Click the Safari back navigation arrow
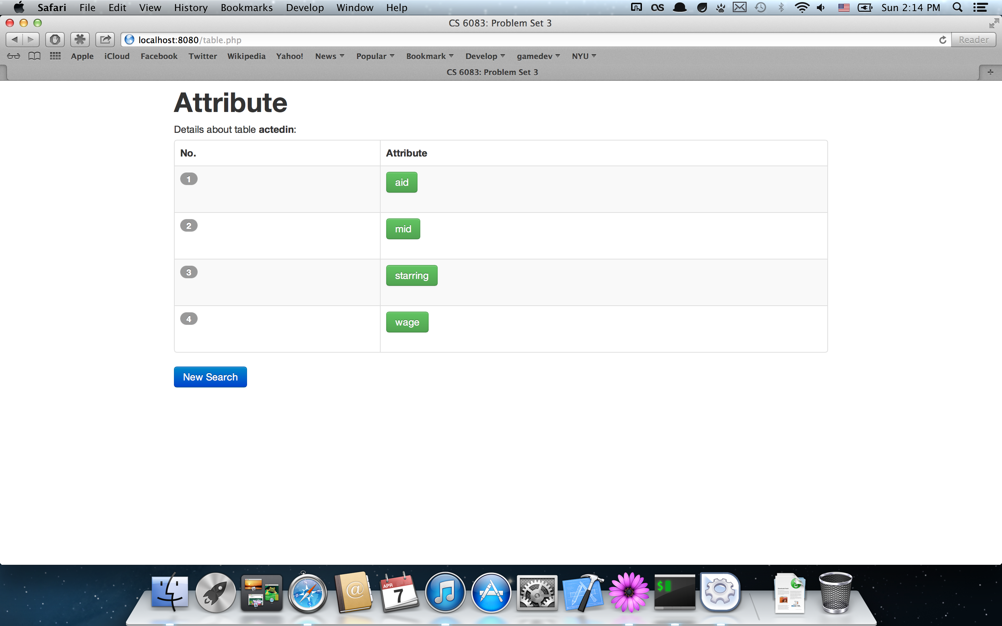The image size is (1002, 626). click(15, 40)
